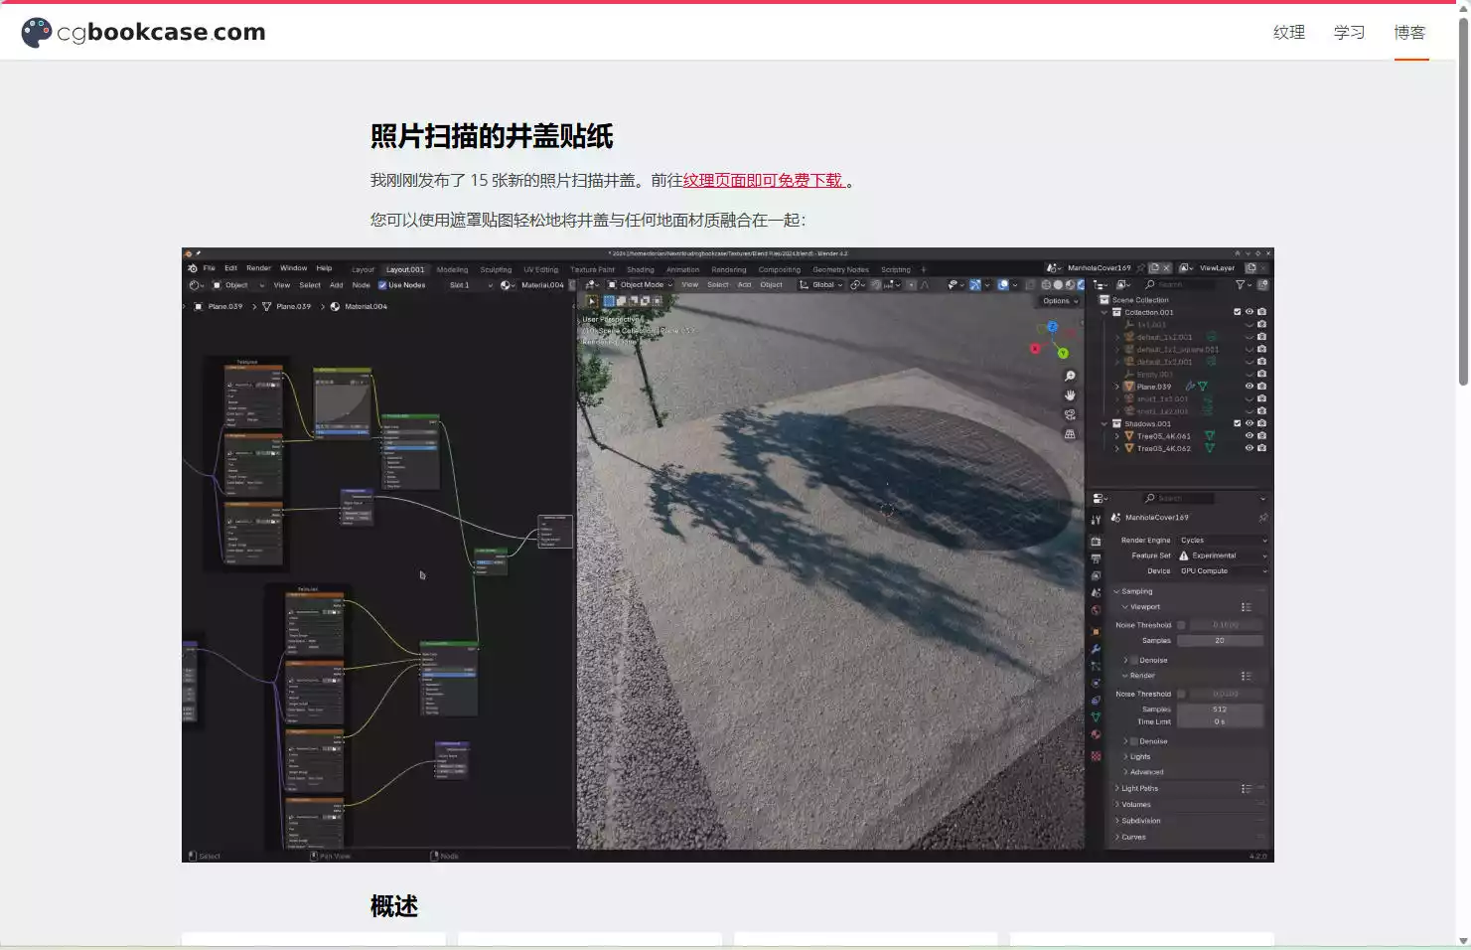Click the viewport zoom magnifier icon

coord(1070,376)
